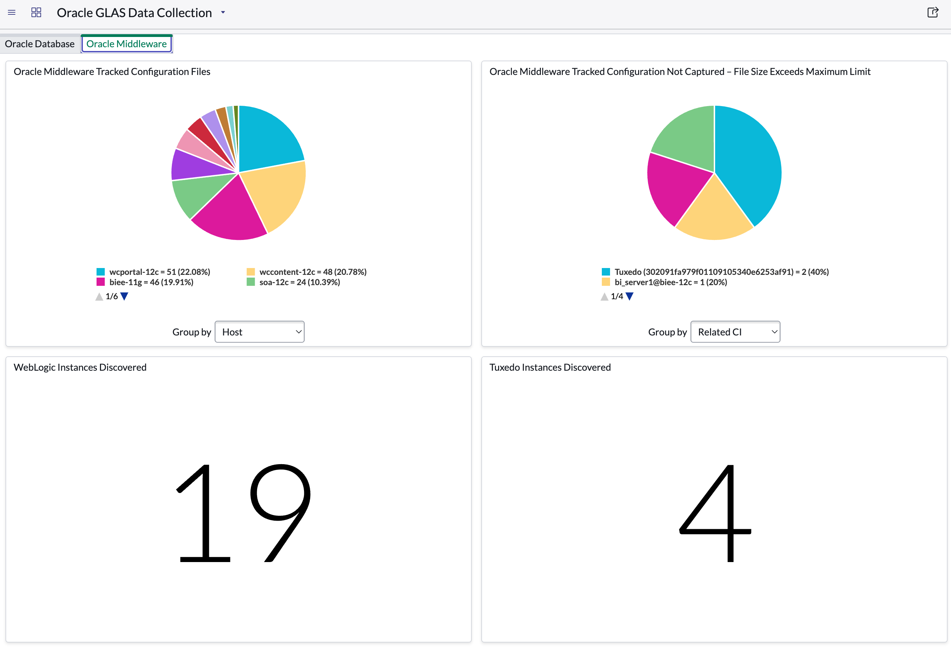Click the biee-11g legend color swatch
The width and height of the screenshot is (951, 649).
pyautogui.click(x=101, y=282)
